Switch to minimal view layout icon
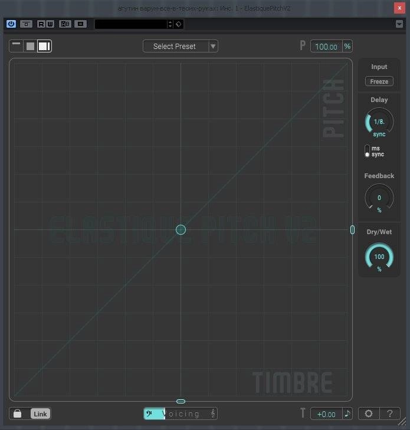This screenshot has width=410, height=430. click(x=16, y=46)
